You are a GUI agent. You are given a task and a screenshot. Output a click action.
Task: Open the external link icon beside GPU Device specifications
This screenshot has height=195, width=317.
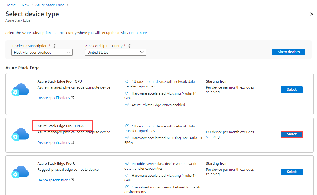[x=72, y=97]
